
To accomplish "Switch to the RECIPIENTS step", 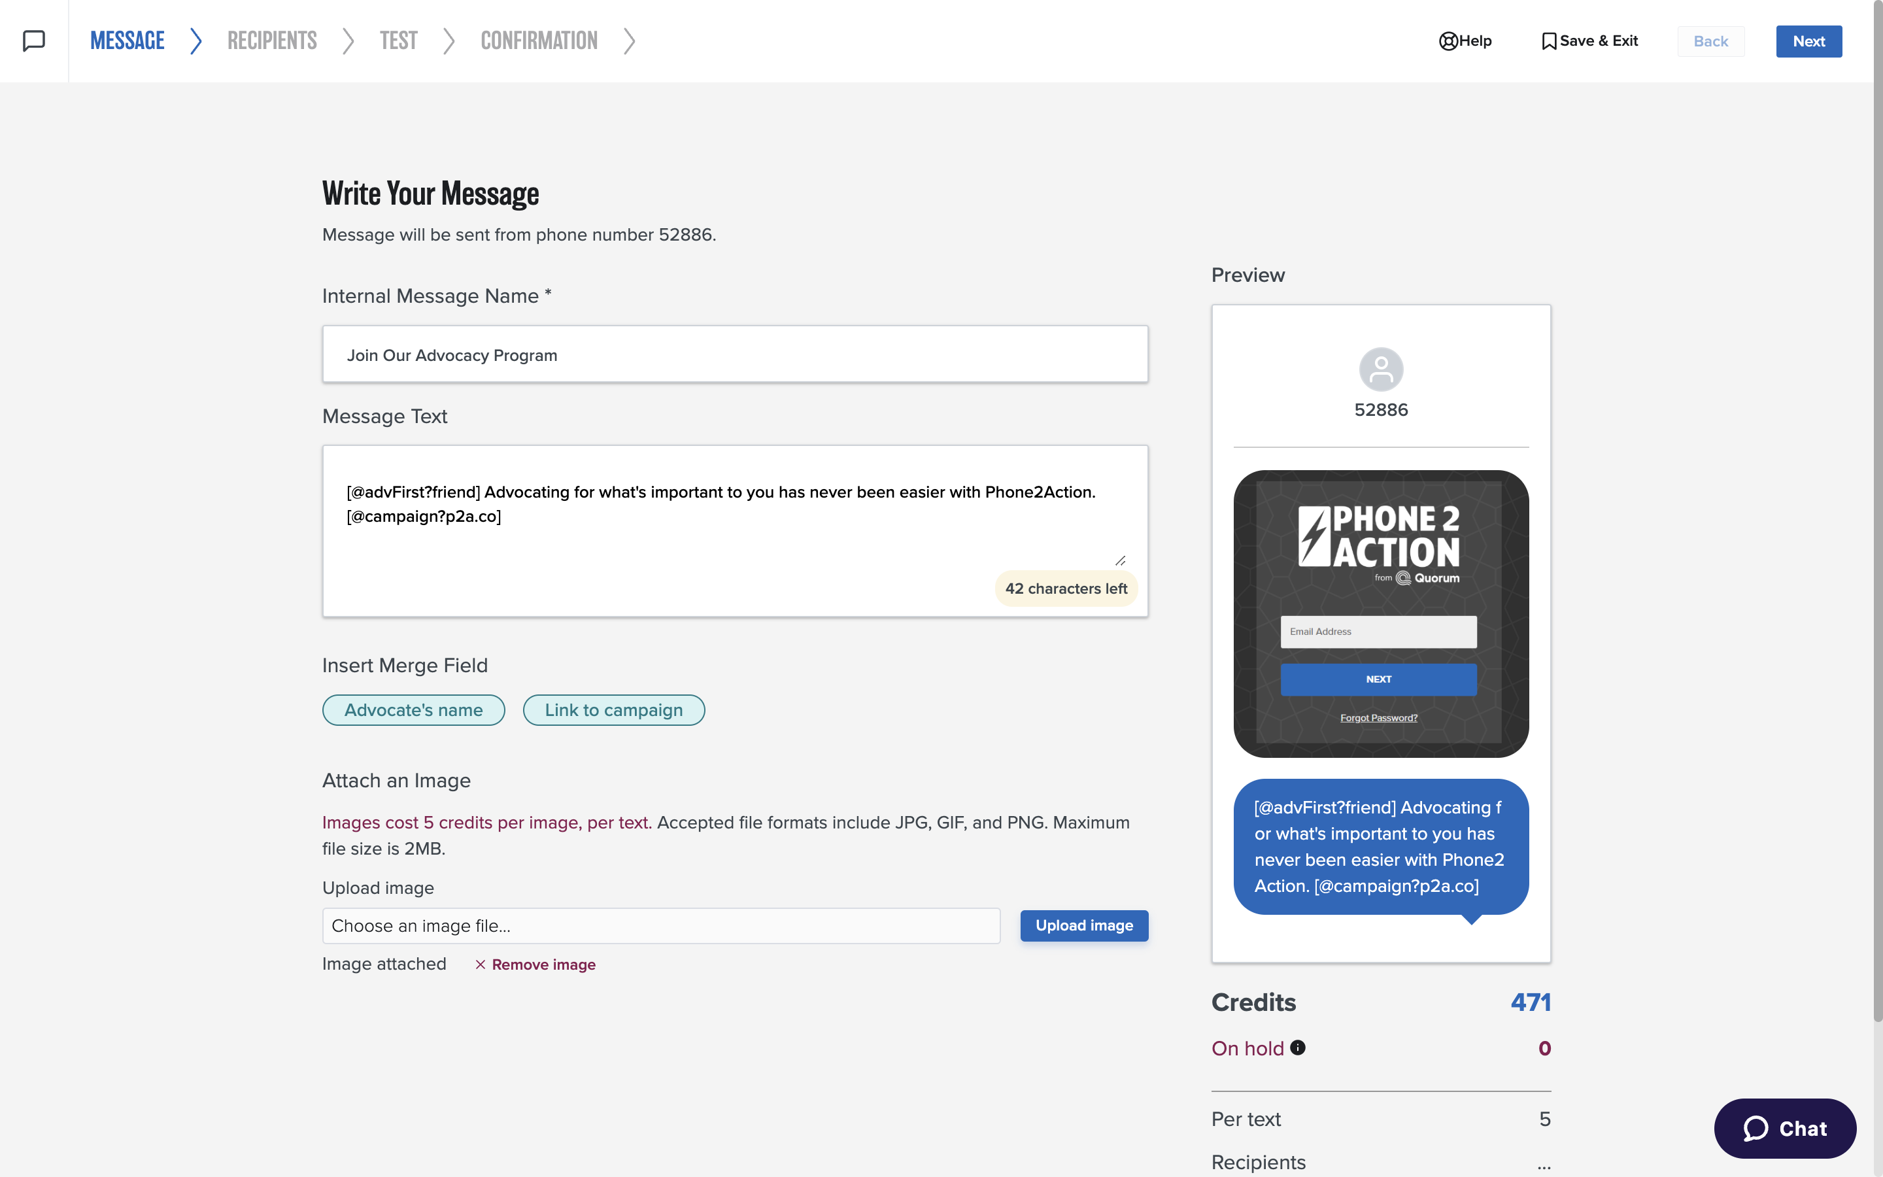I will (271, 41).
